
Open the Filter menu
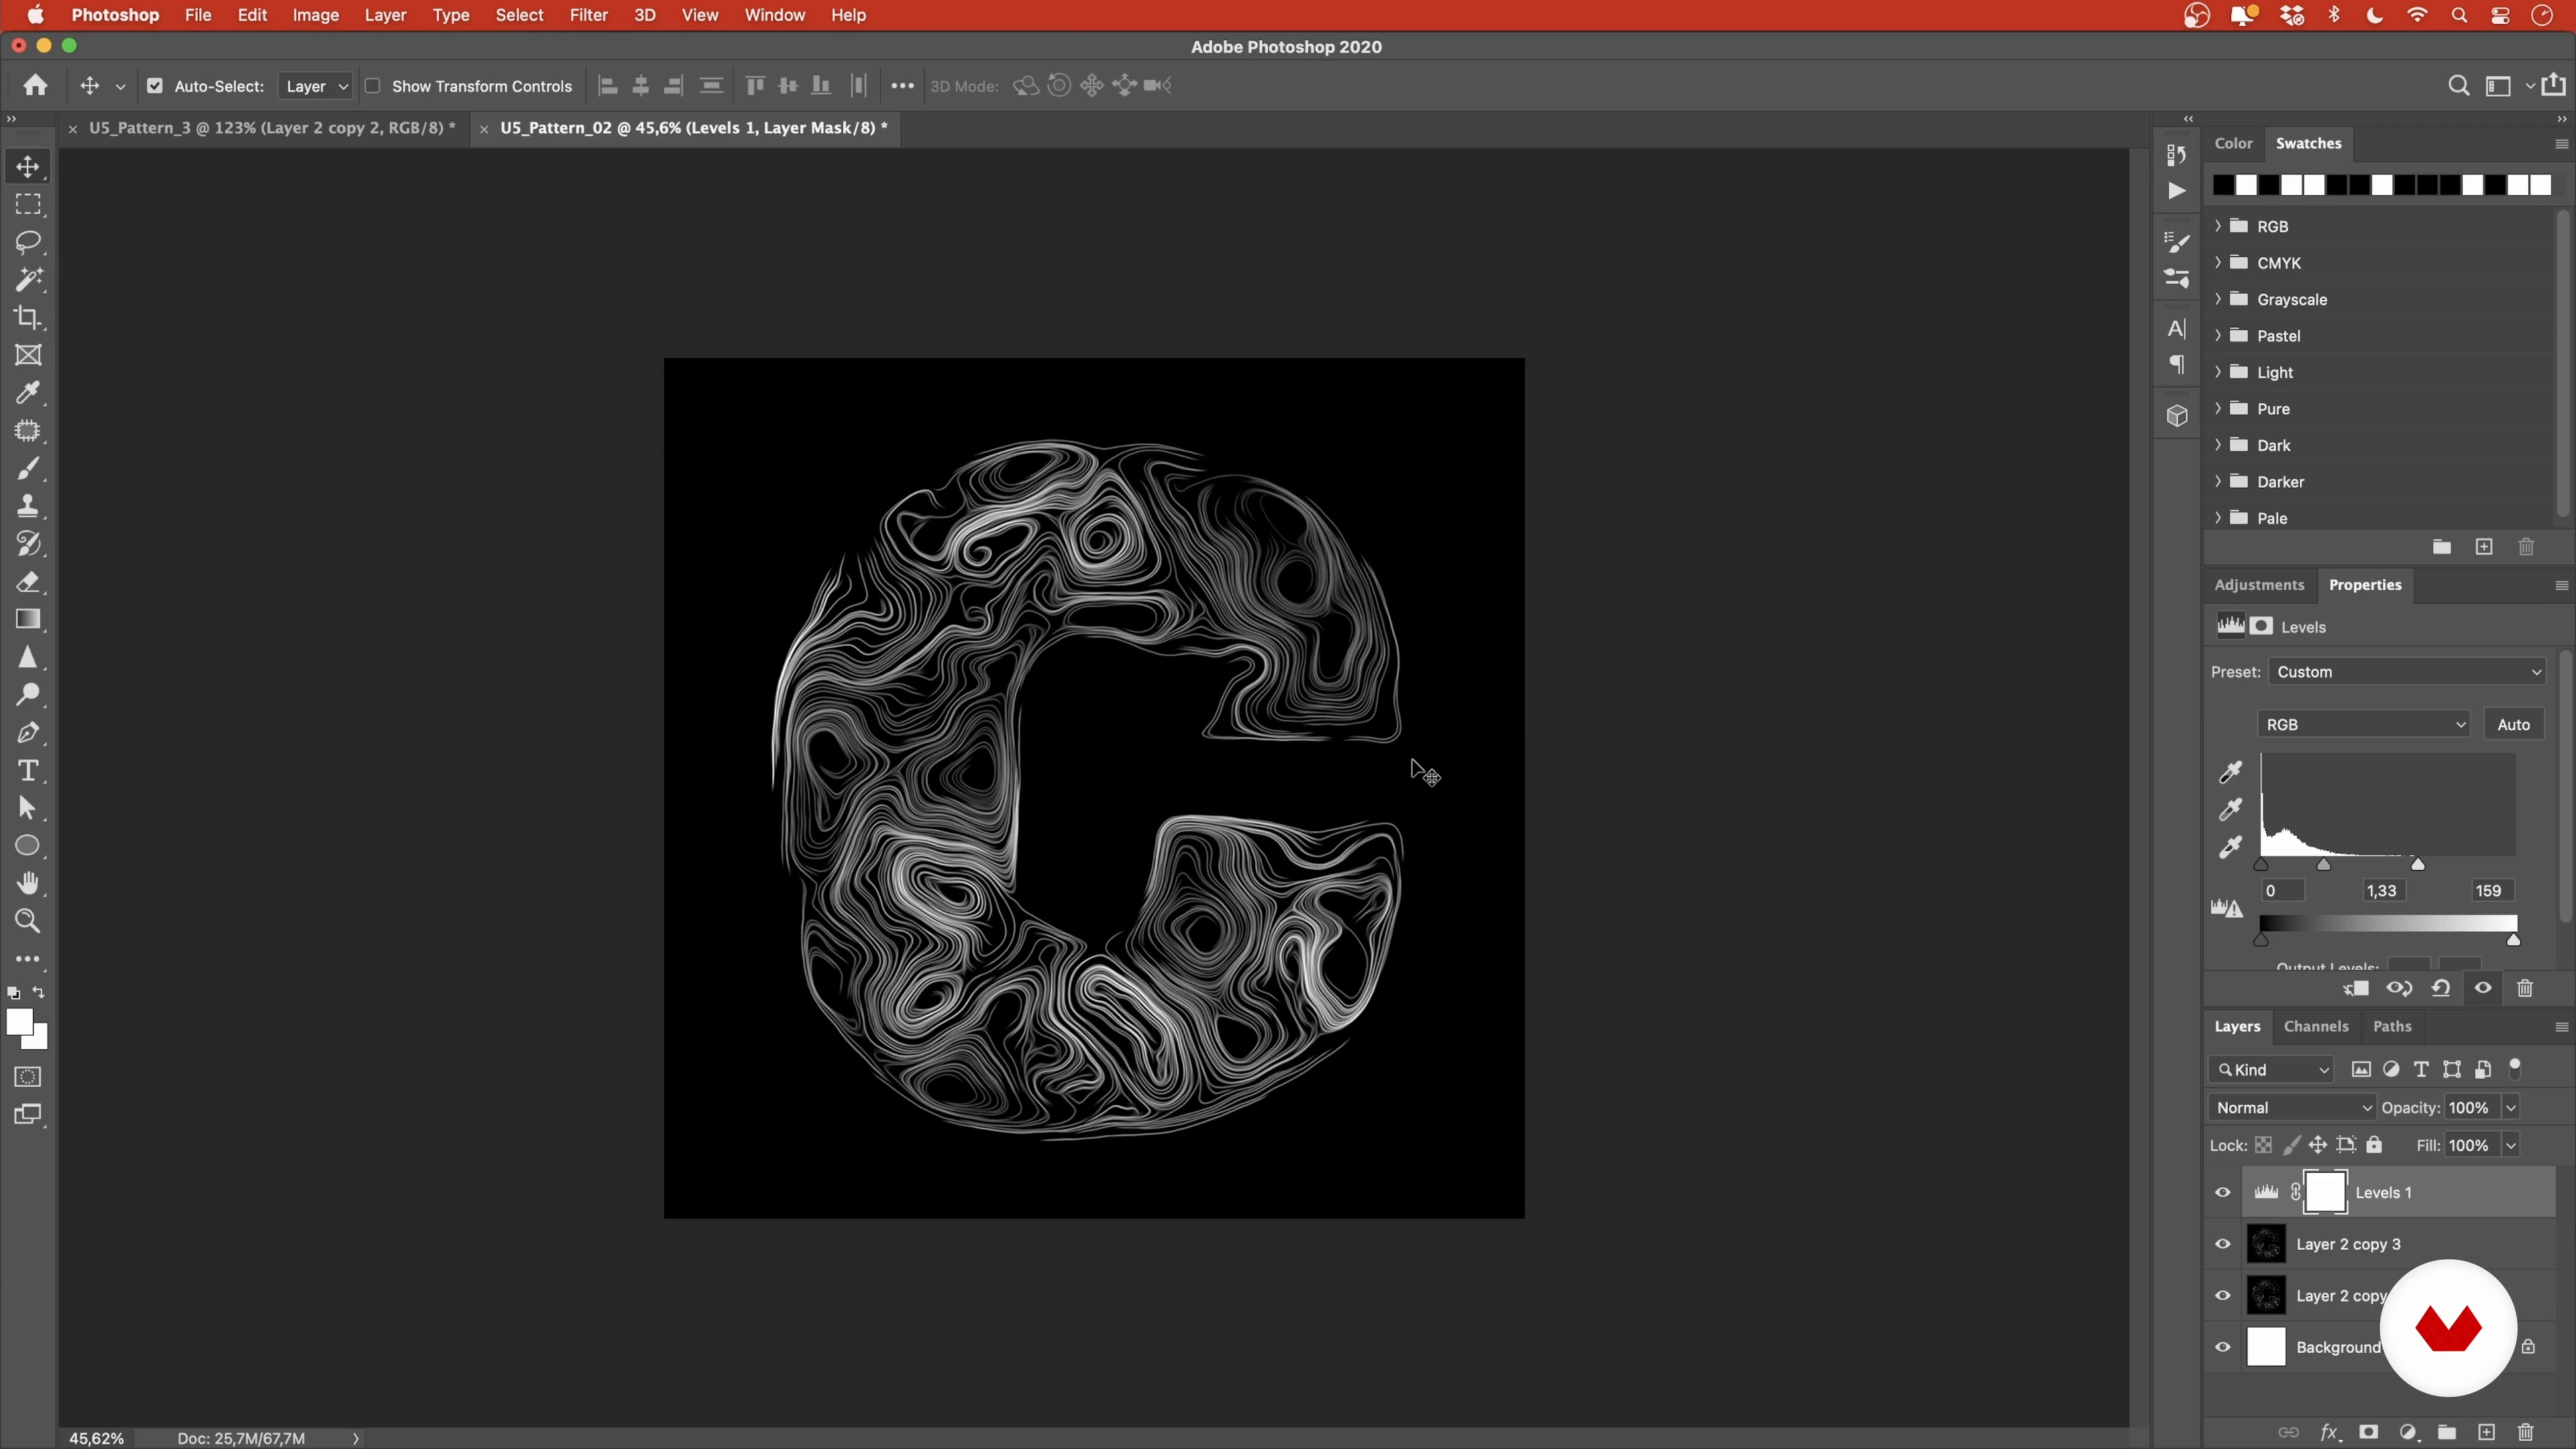coord(588,15)
